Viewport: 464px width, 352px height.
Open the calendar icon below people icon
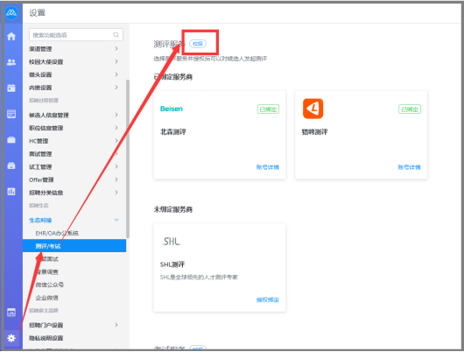11,88
